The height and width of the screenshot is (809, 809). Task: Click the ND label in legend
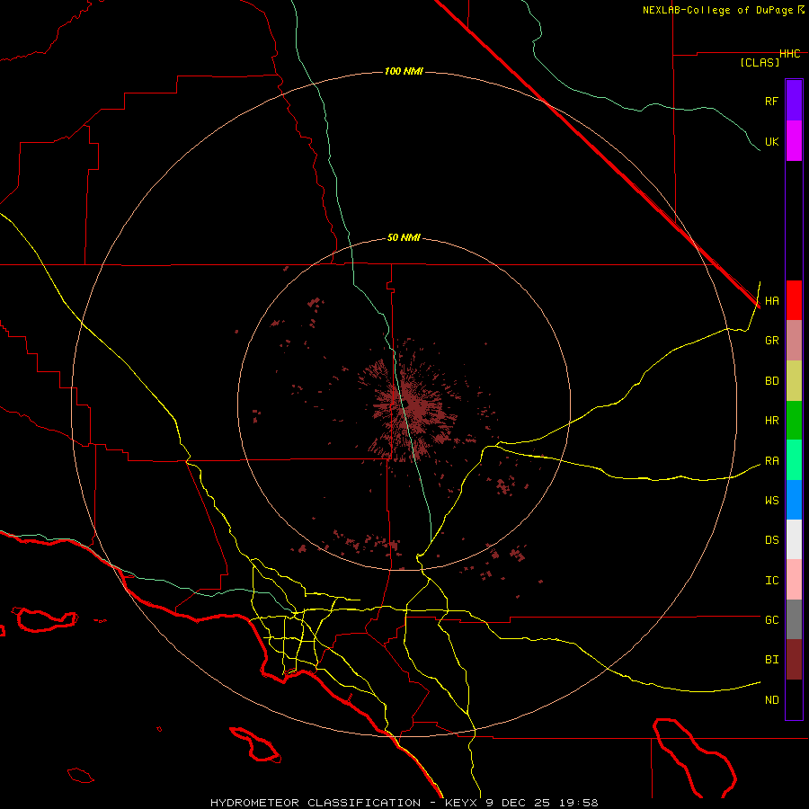tap(771, 699)
